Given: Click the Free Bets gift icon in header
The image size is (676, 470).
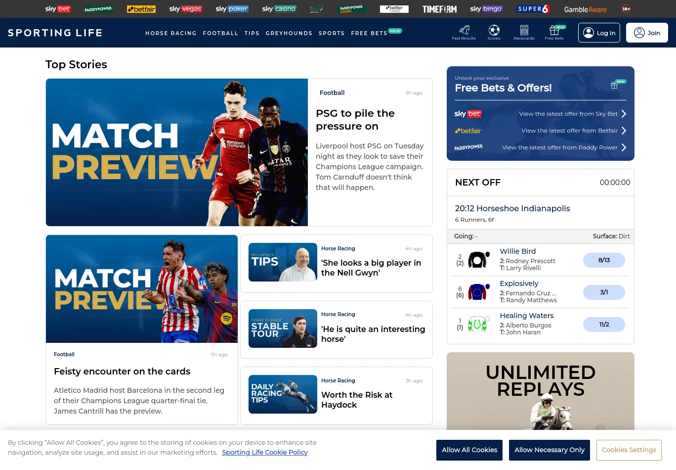Looking at the screenshot, I should point(554,31).
